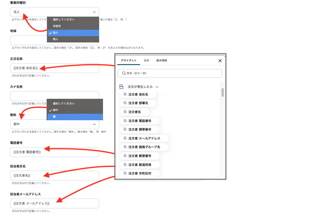Click the icon beside 注文者 郵便番号
Screen dimensions: 320x217
[x=125, y=156]
